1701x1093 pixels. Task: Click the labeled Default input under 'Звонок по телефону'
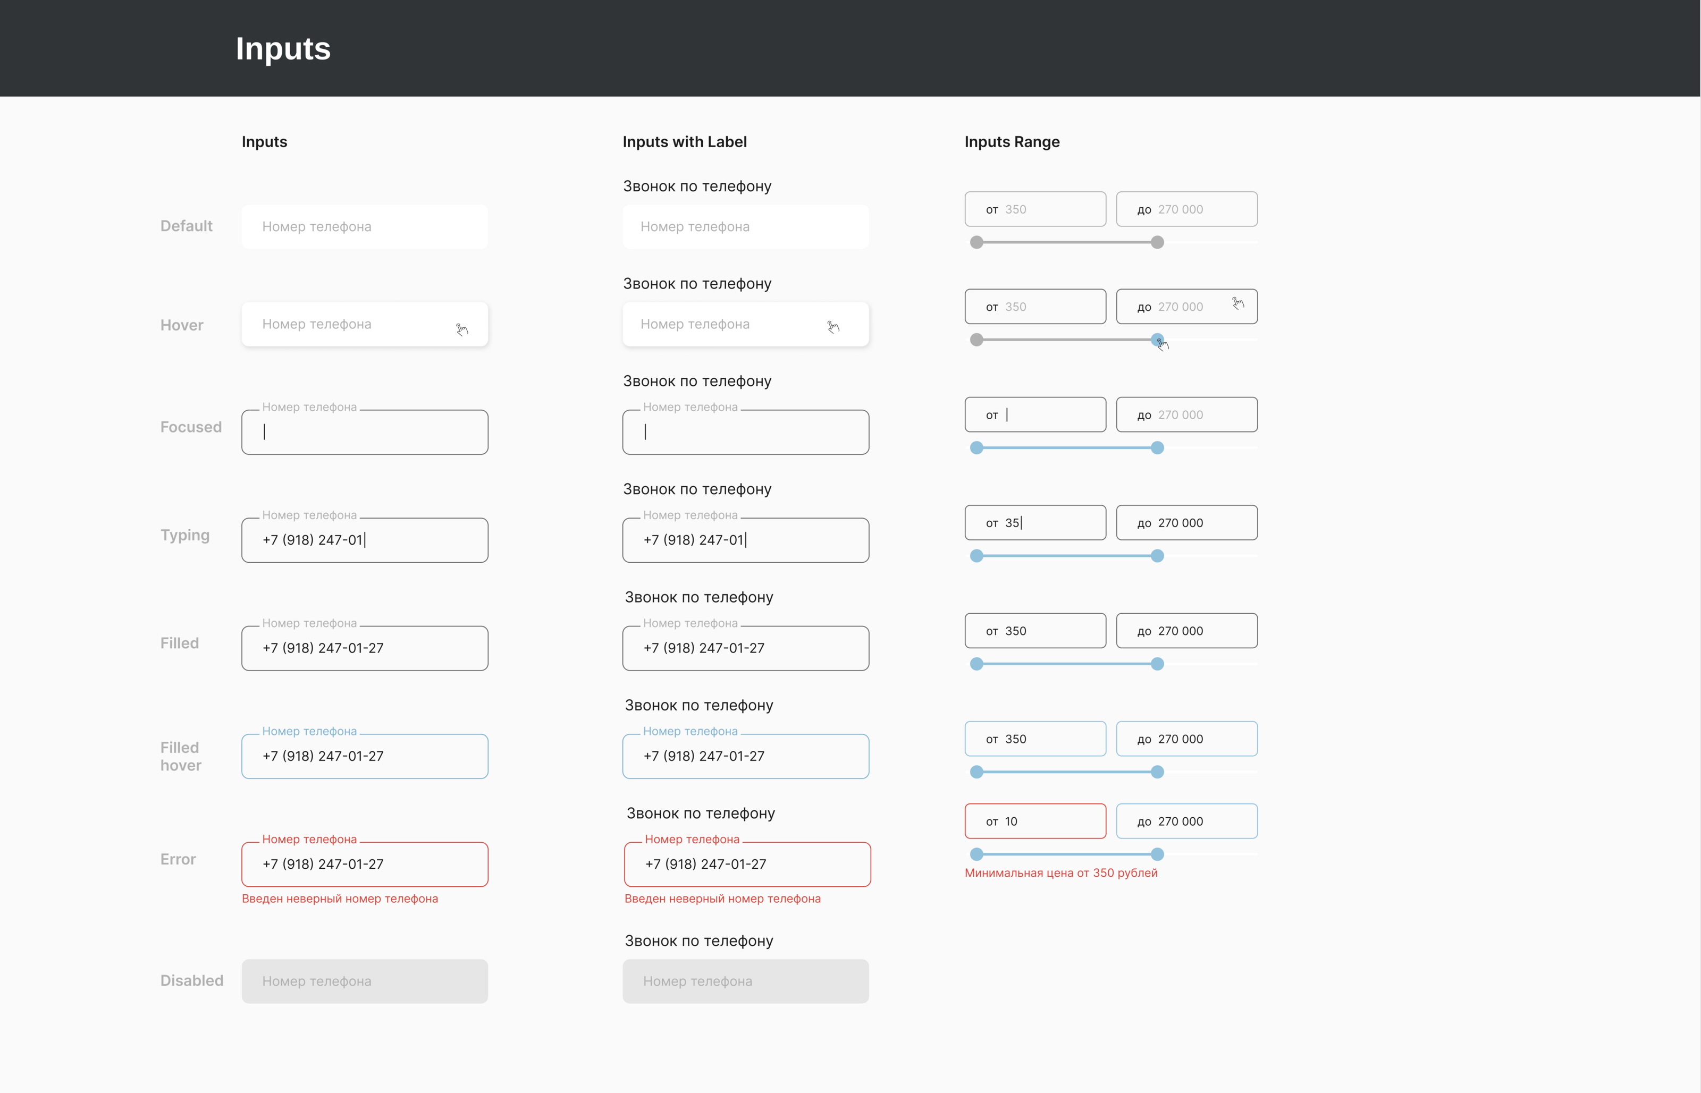(x=745, y=226)
